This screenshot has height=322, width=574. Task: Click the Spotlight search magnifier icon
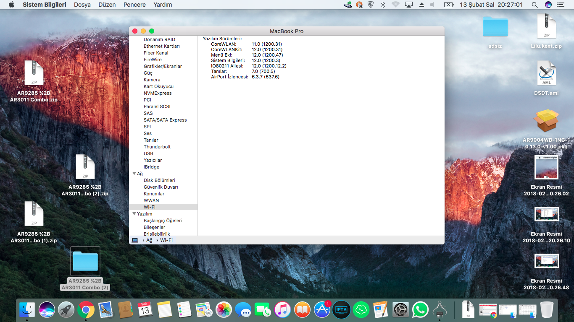(535, 5)
